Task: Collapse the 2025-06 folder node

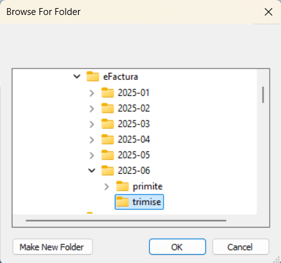Action: point(92,171)
